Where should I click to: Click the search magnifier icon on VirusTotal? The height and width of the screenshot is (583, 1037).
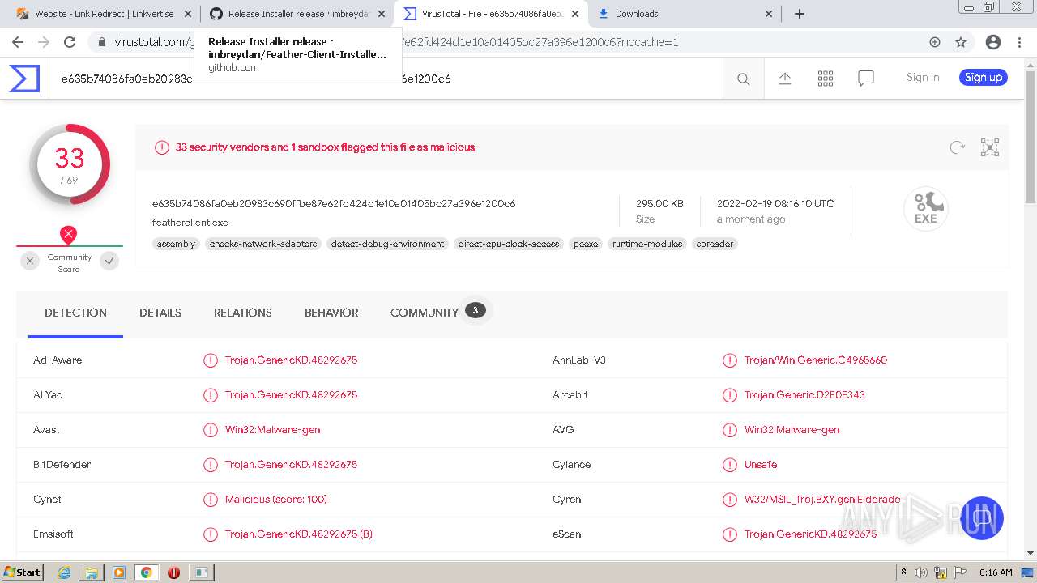tap(743, 79)
